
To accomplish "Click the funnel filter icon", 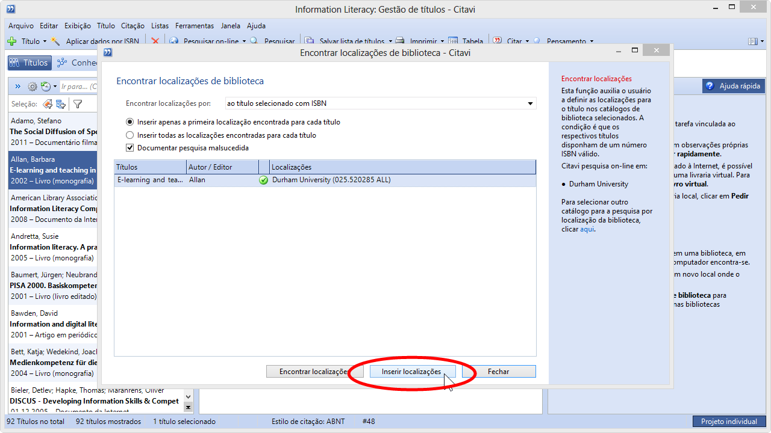I will (78, 104).
